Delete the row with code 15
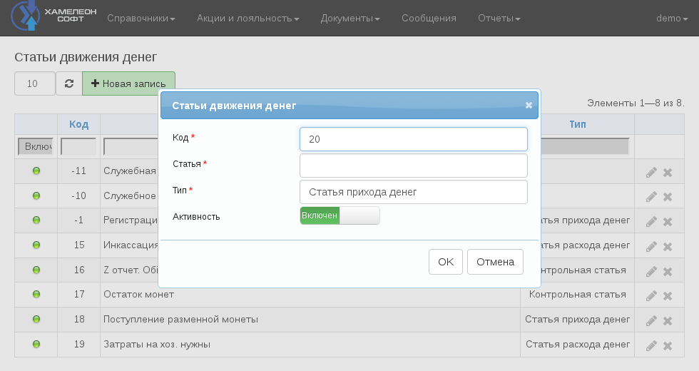Screen dimensions: 699x371 668,247
